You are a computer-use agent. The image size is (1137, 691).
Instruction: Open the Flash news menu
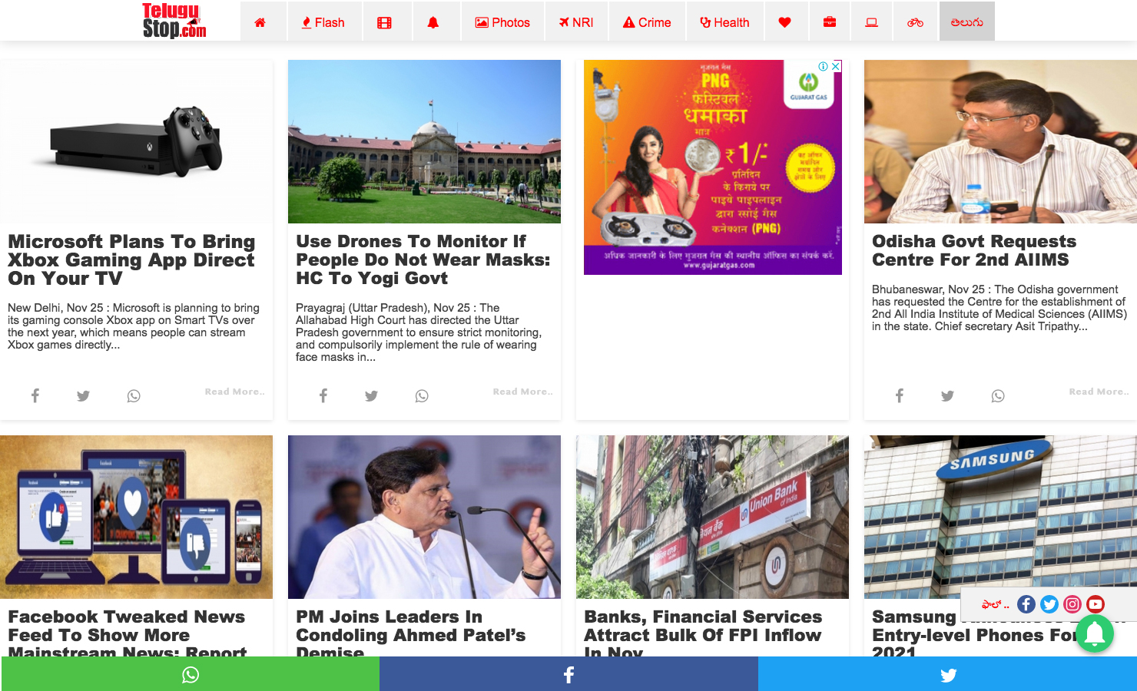tap(323, 21)
